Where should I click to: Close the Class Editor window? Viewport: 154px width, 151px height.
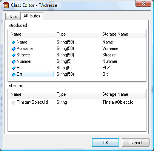(x=143, y=3)
